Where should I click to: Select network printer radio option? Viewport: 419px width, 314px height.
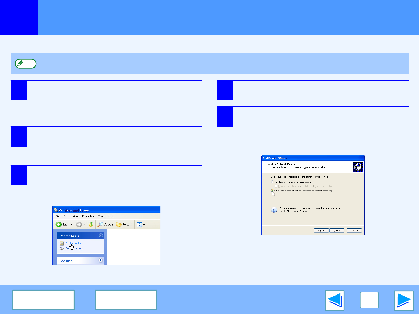[272, 190]
